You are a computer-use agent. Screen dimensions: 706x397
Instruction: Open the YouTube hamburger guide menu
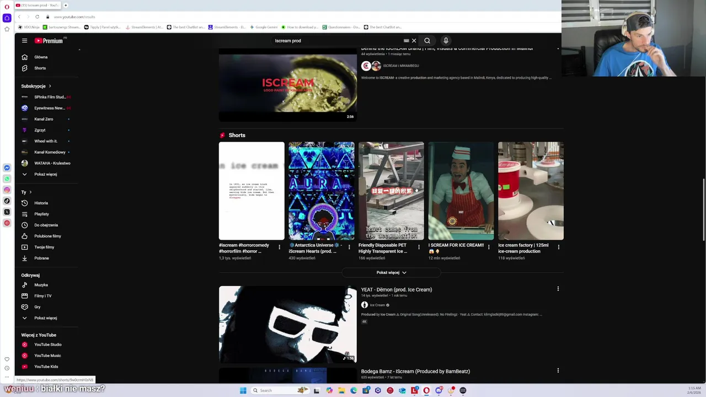(x=24, y=41)
